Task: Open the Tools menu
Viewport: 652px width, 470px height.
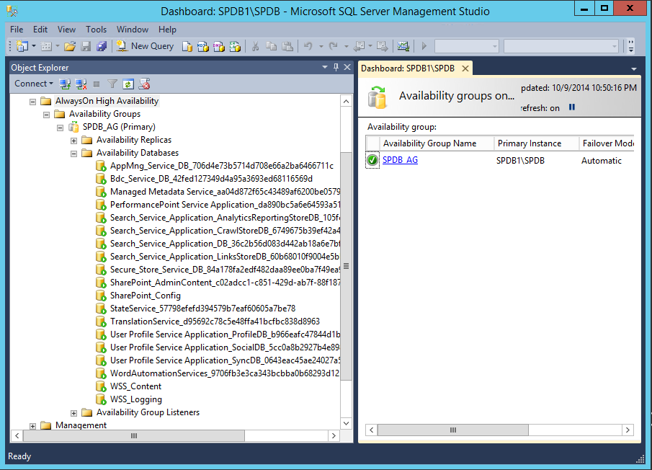Action: (x=96, y=30)
